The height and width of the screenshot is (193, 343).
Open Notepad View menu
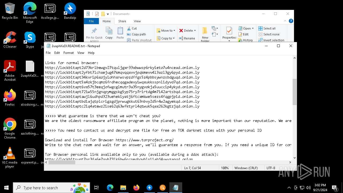click(81, 53)
